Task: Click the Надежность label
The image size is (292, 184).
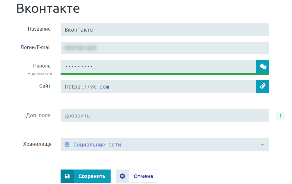Action: tap(40, 74)
